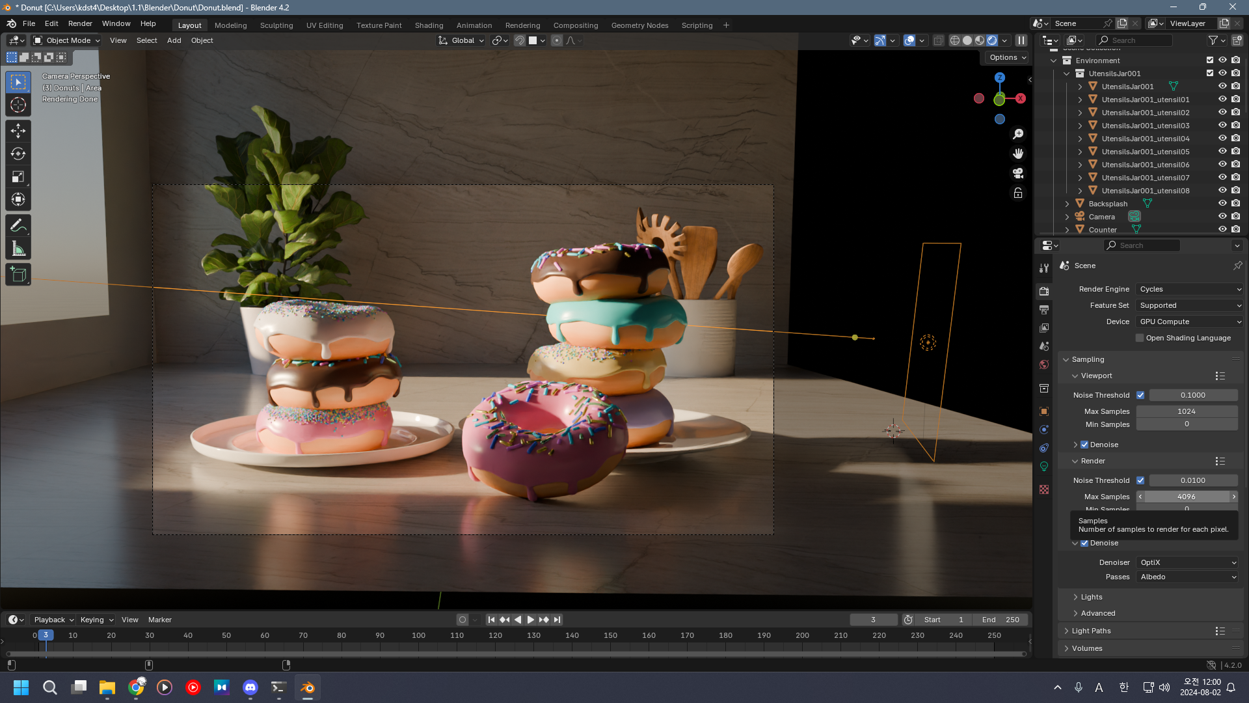The height and width of the screenshot is (703, 1249).
Task: Select the Rotate tool
Action: tap(18, 154)
